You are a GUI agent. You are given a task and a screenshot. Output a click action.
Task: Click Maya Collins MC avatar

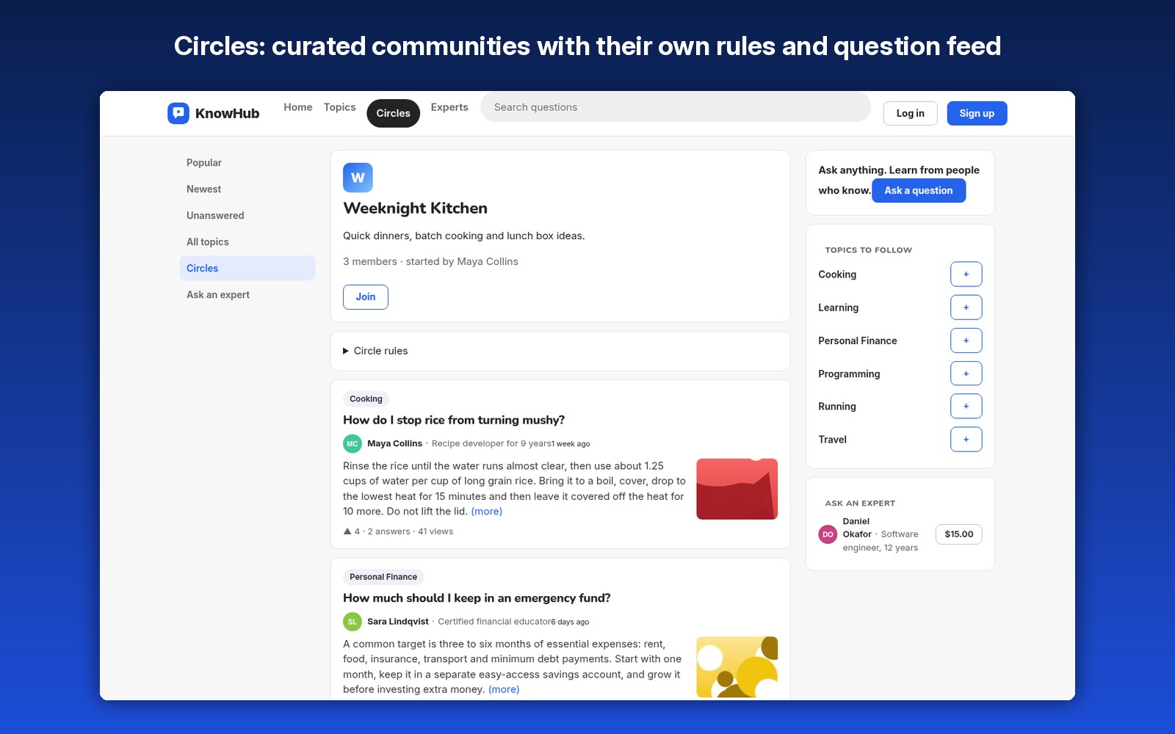352,443
